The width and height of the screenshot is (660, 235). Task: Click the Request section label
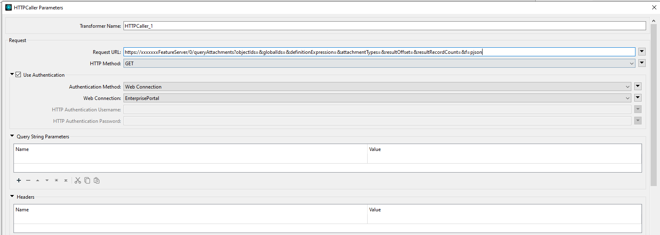click(x=18, y=40)
